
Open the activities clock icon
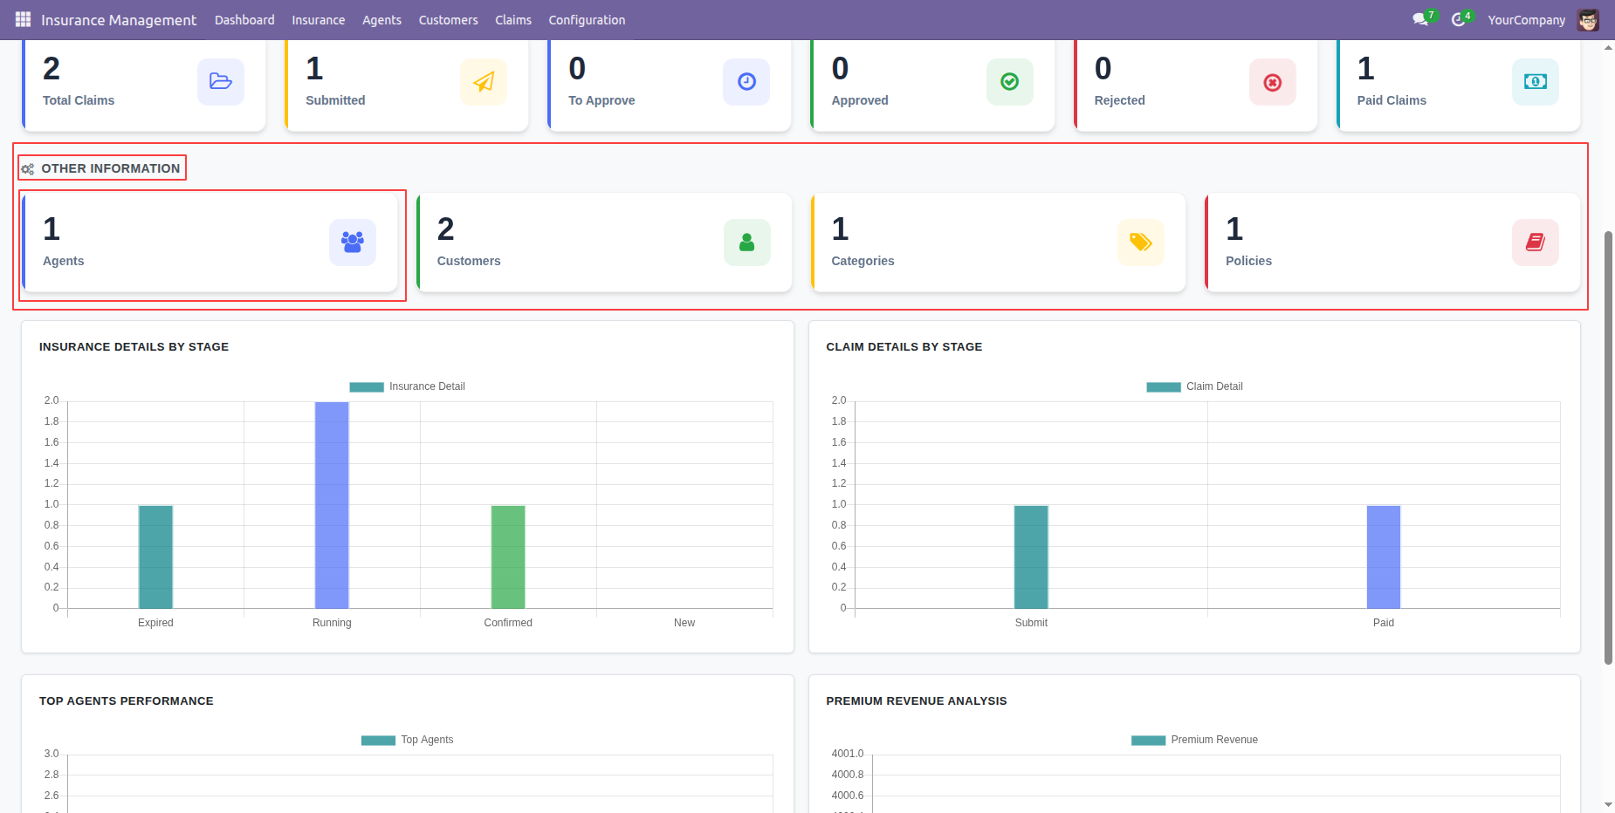click(x=1458, y=19)
